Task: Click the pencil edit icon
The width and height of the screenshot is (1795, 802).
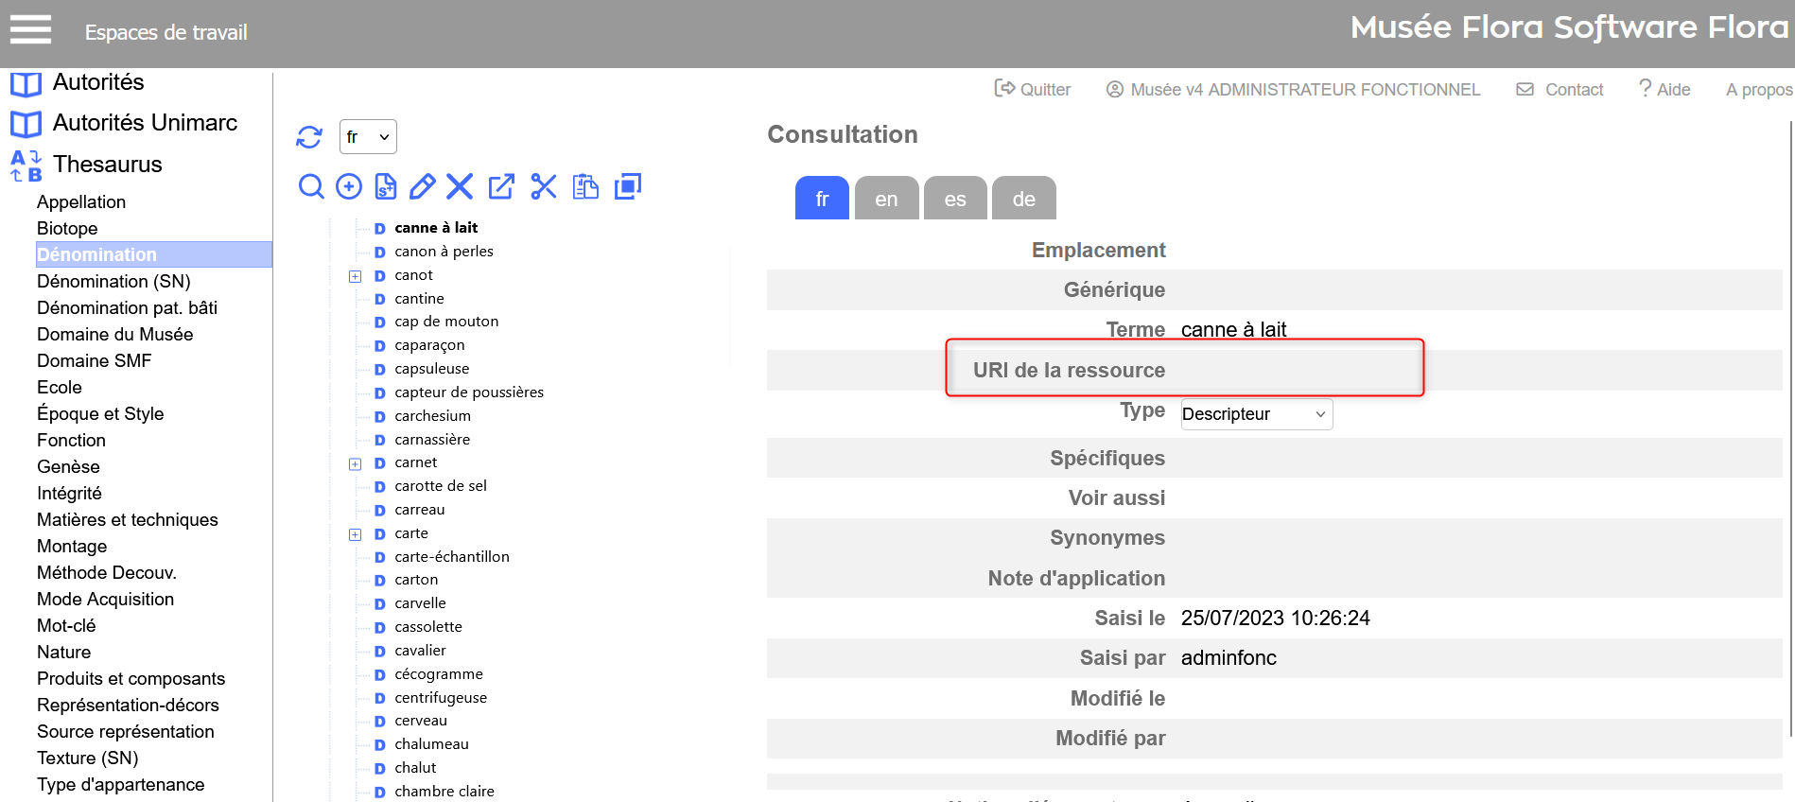Action: 423,186
